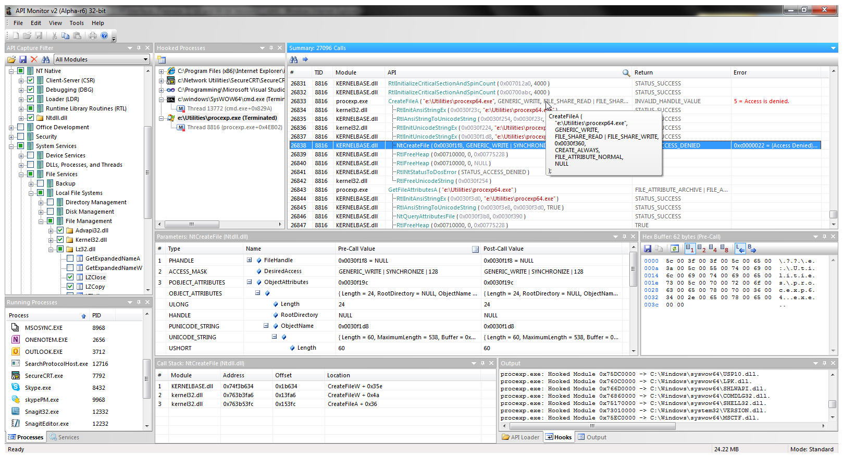
Task: Check the GetExpandedNameA checkbox
Action: (70, 258)
